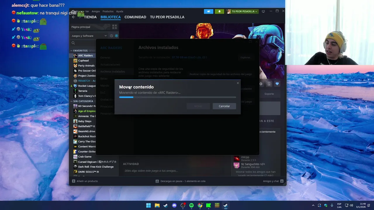Select Project Zomboid in favorites
Screen dimensions: 374x210
87,76
